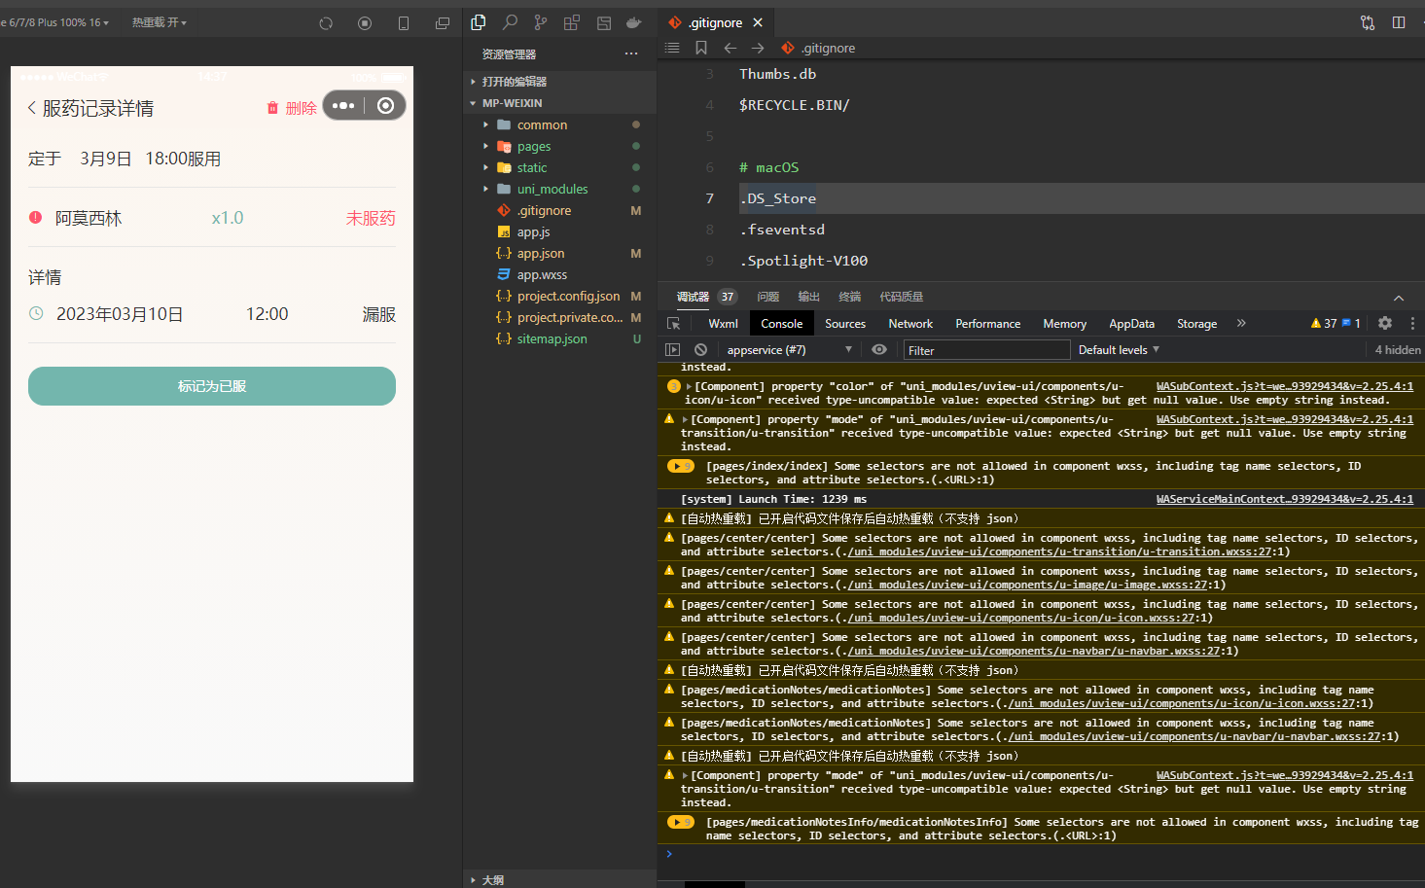
Task: Switch to the Wxml tab
Action: pos(723,324)
